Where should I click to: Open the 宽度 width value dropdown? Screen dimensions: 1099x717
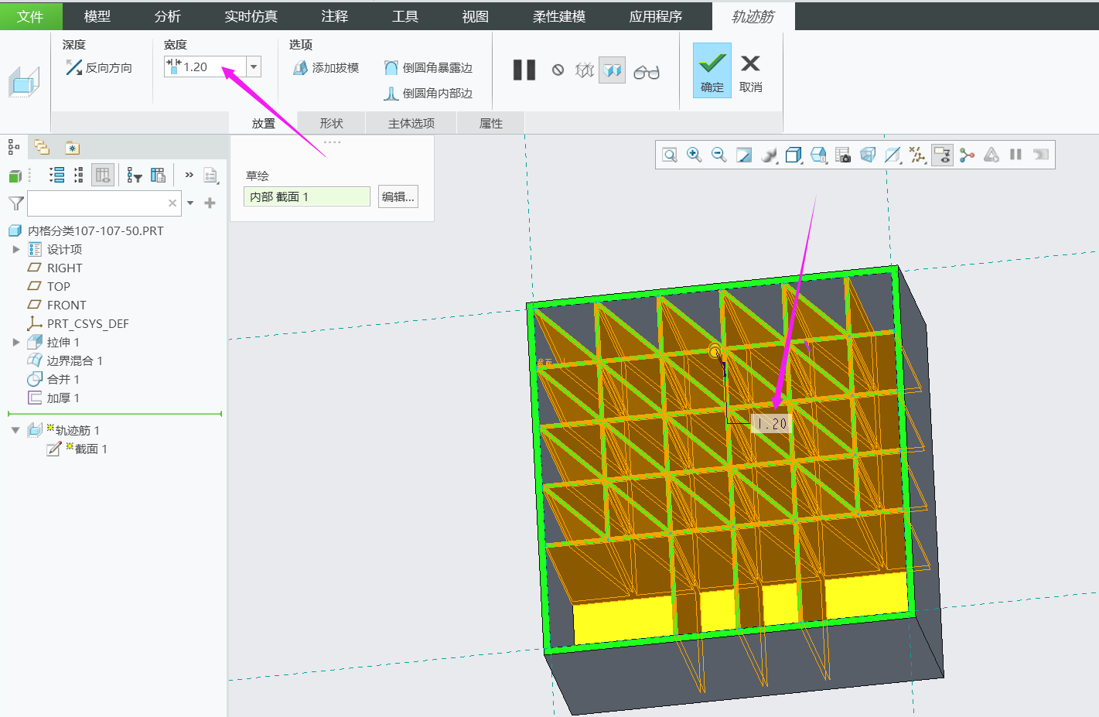(x=254, y=67)
